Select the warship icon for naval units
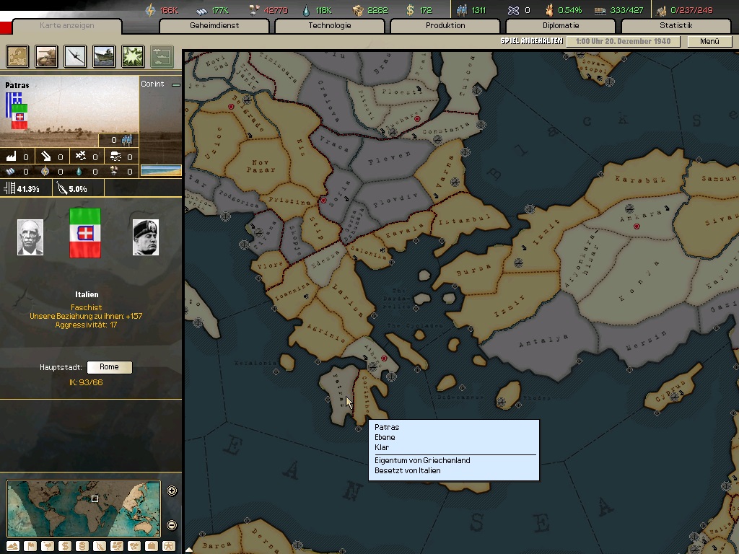 point(104,56)
